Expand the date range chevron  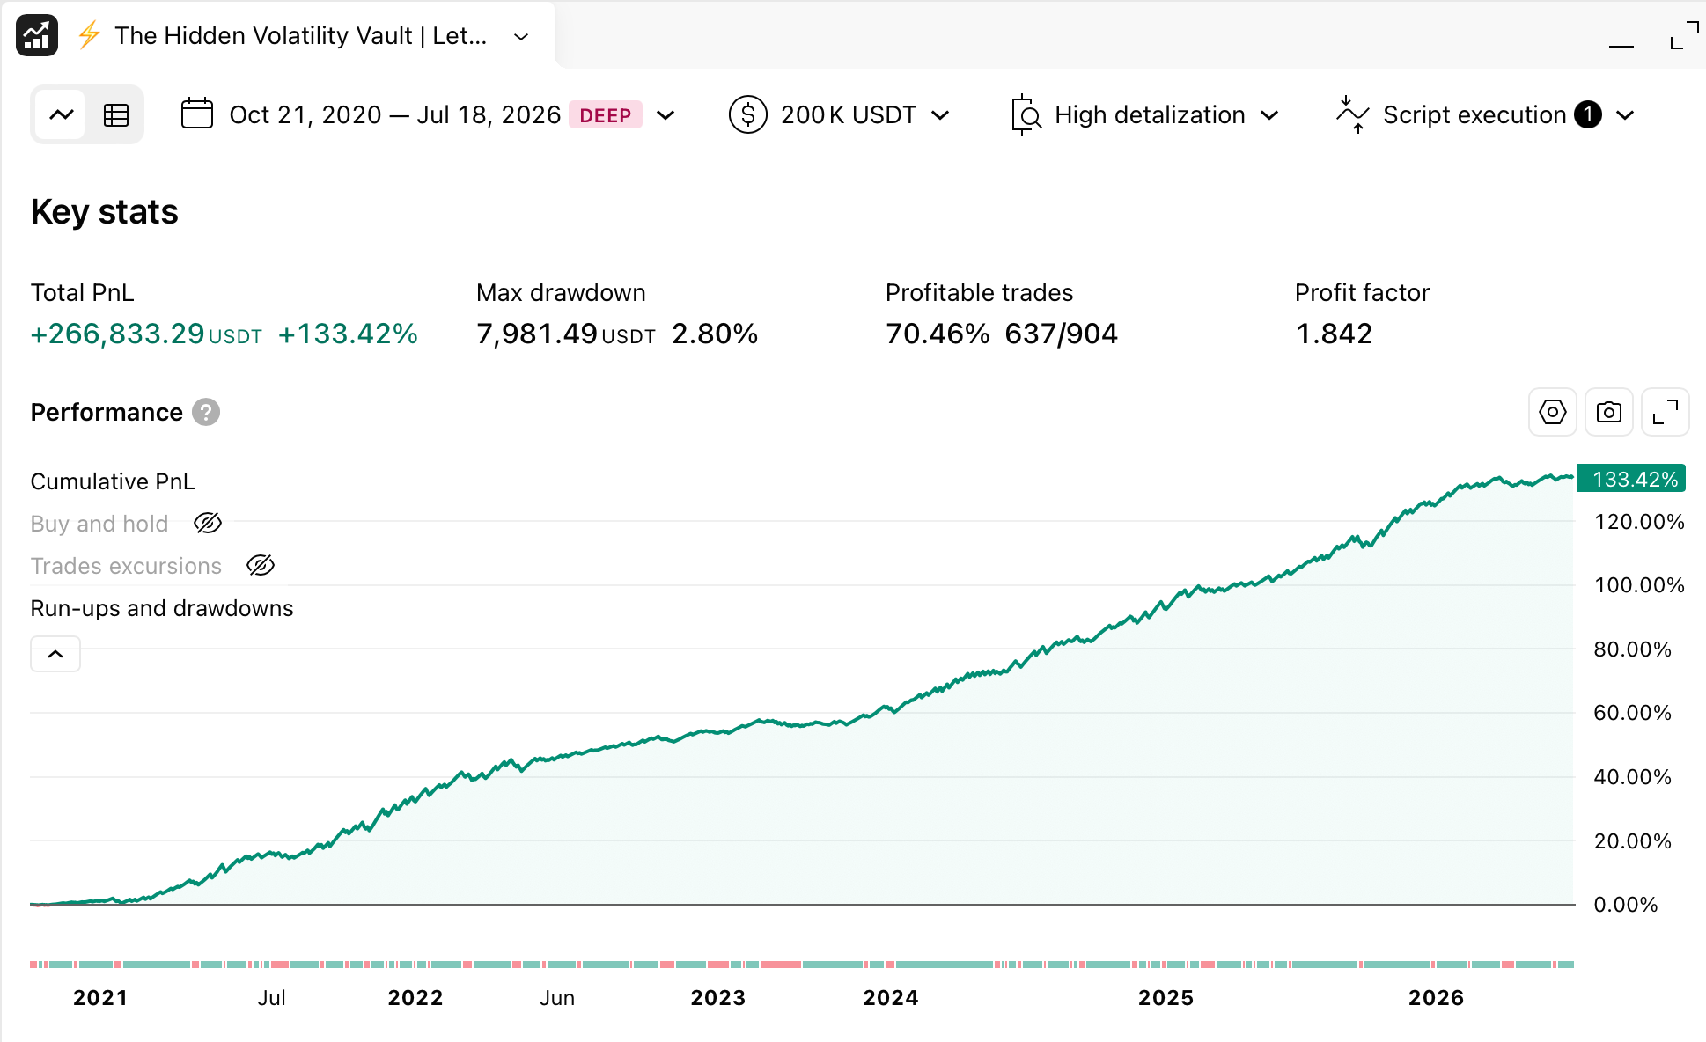pos(665,115)
